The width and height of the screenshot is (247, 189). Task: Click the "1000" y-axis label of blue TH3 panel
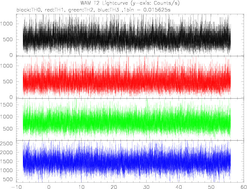pyautogui.click(x=6, y=170)
